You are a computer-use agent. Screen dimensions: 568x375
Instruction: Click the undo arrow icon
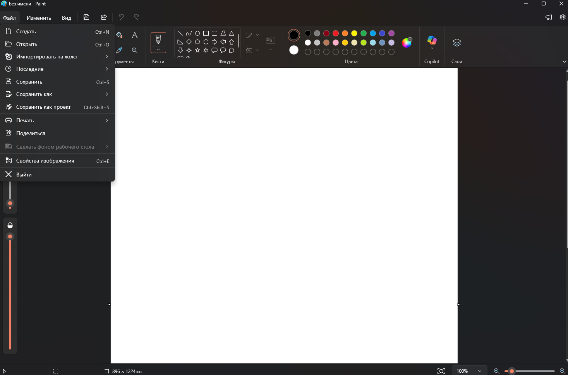point(121,17)
